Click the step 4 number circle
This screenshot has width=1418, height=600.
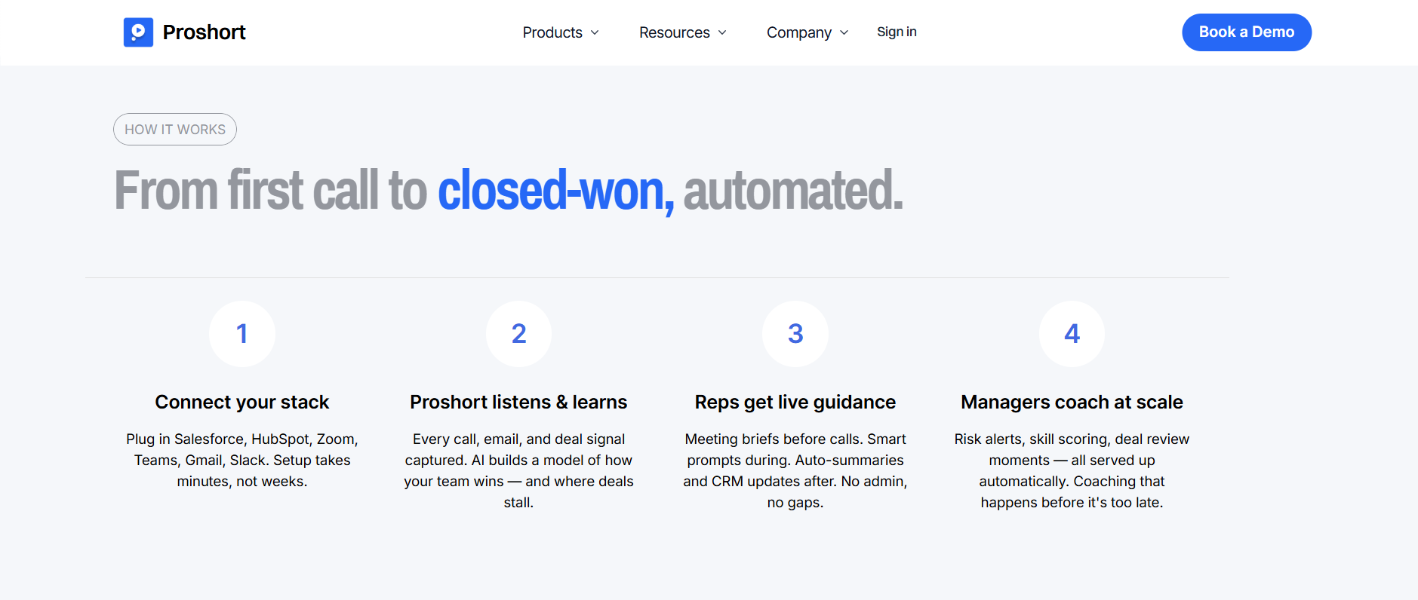pyautogui.click(x=1072, y=334)
